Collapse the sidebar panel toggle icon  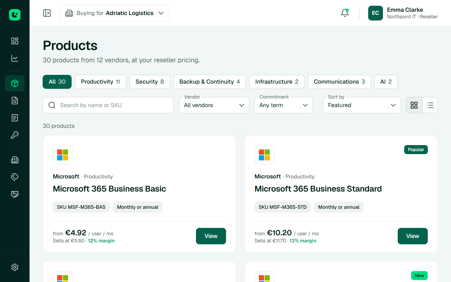(47, 13)
